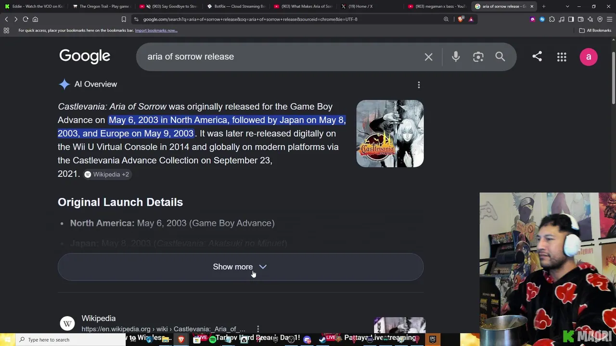Open the Wikipedia +2 sources chip
616x346 pixels.
pos(107,174)
